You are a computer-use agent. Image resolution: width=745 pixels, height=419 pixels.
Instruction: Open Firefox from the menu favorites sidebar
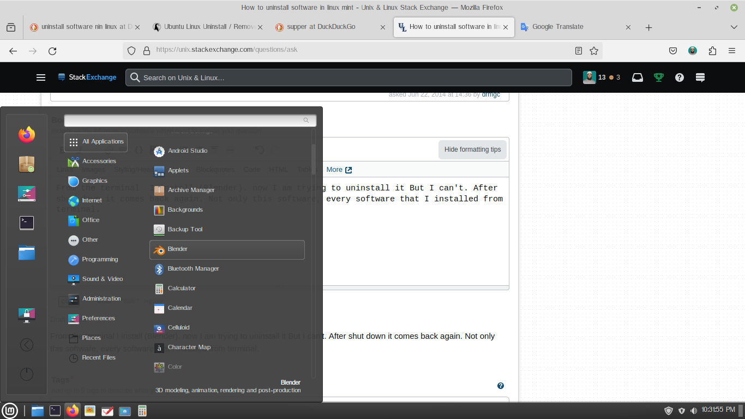pyautogui.click(x=27, y=134)
